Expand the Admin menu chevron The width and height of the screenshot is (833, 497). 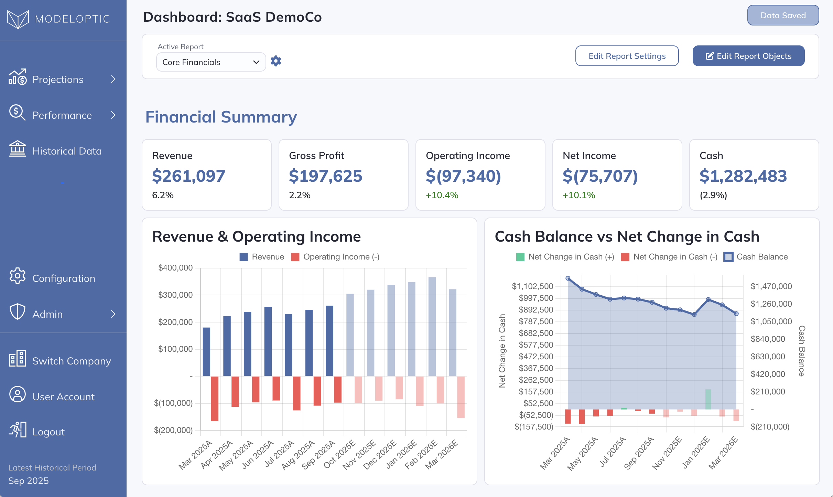113,314
